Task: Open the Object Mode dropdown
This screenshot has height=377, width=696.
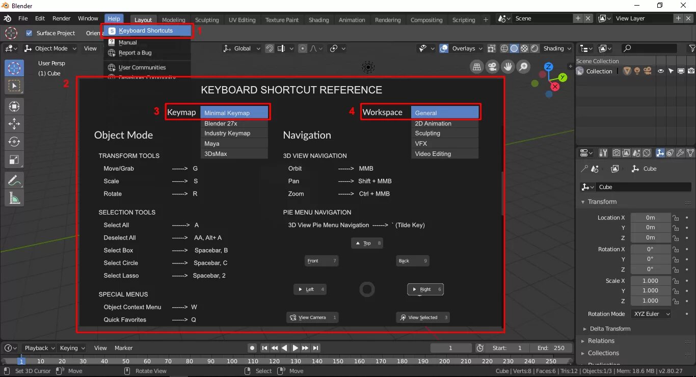Action: coord(50,48)
